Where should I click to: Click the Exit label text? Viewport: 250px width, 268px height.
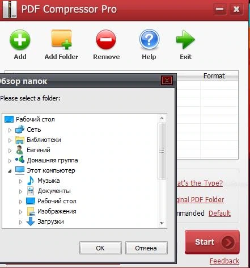click(x=185, y=57)
